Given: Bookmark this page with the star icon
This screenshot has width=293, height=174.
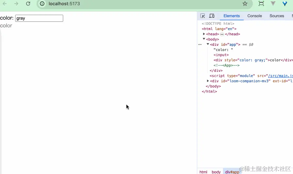Looking at the screenshot, I should click(245, 4).
